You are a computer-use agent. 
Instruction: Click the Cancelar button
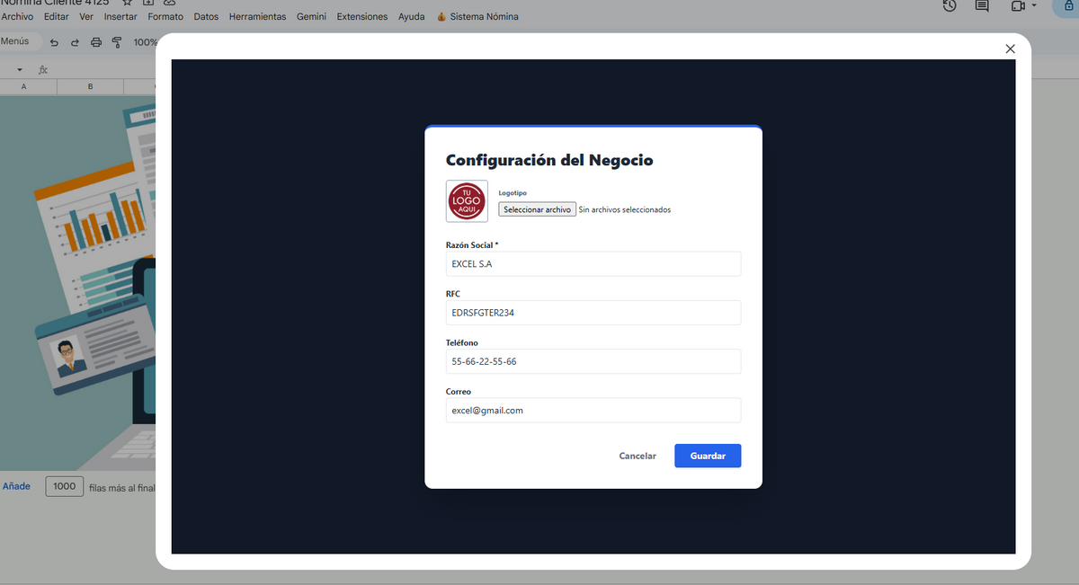pyautogui.click(x=638, y=456)
